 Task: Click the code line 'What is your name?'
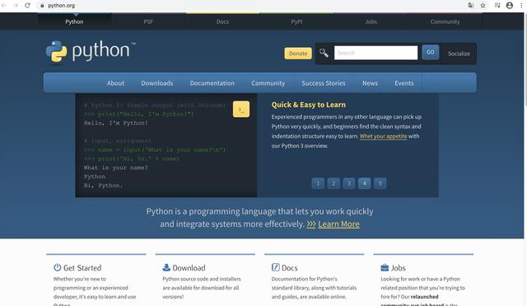tap(116, 167)
